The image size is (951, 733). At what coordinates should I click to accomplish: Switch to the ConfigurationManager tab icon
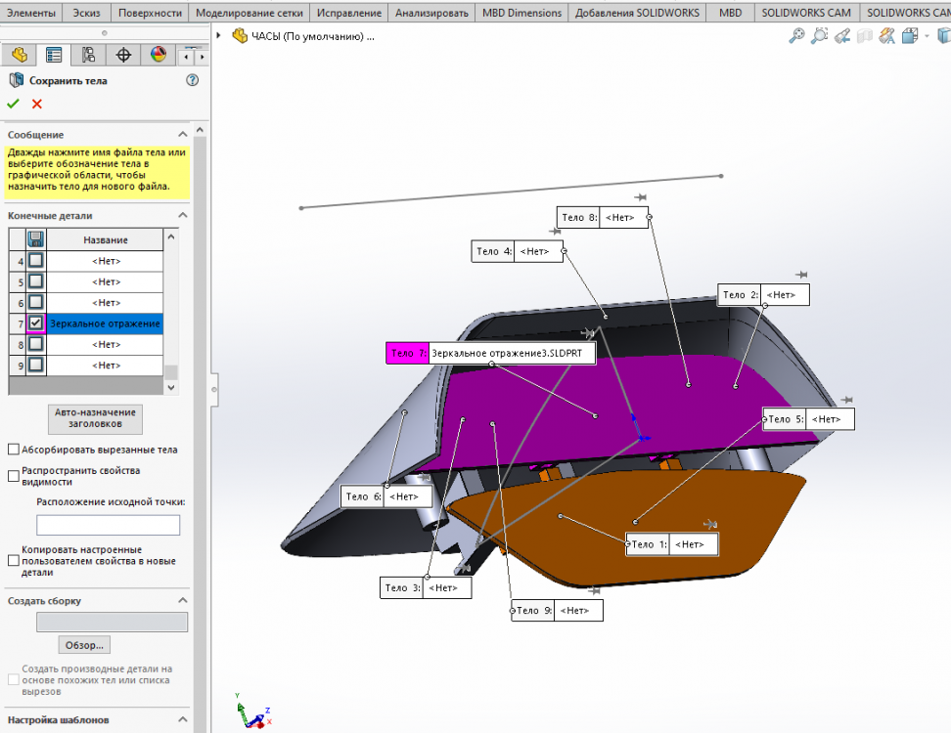88,55
